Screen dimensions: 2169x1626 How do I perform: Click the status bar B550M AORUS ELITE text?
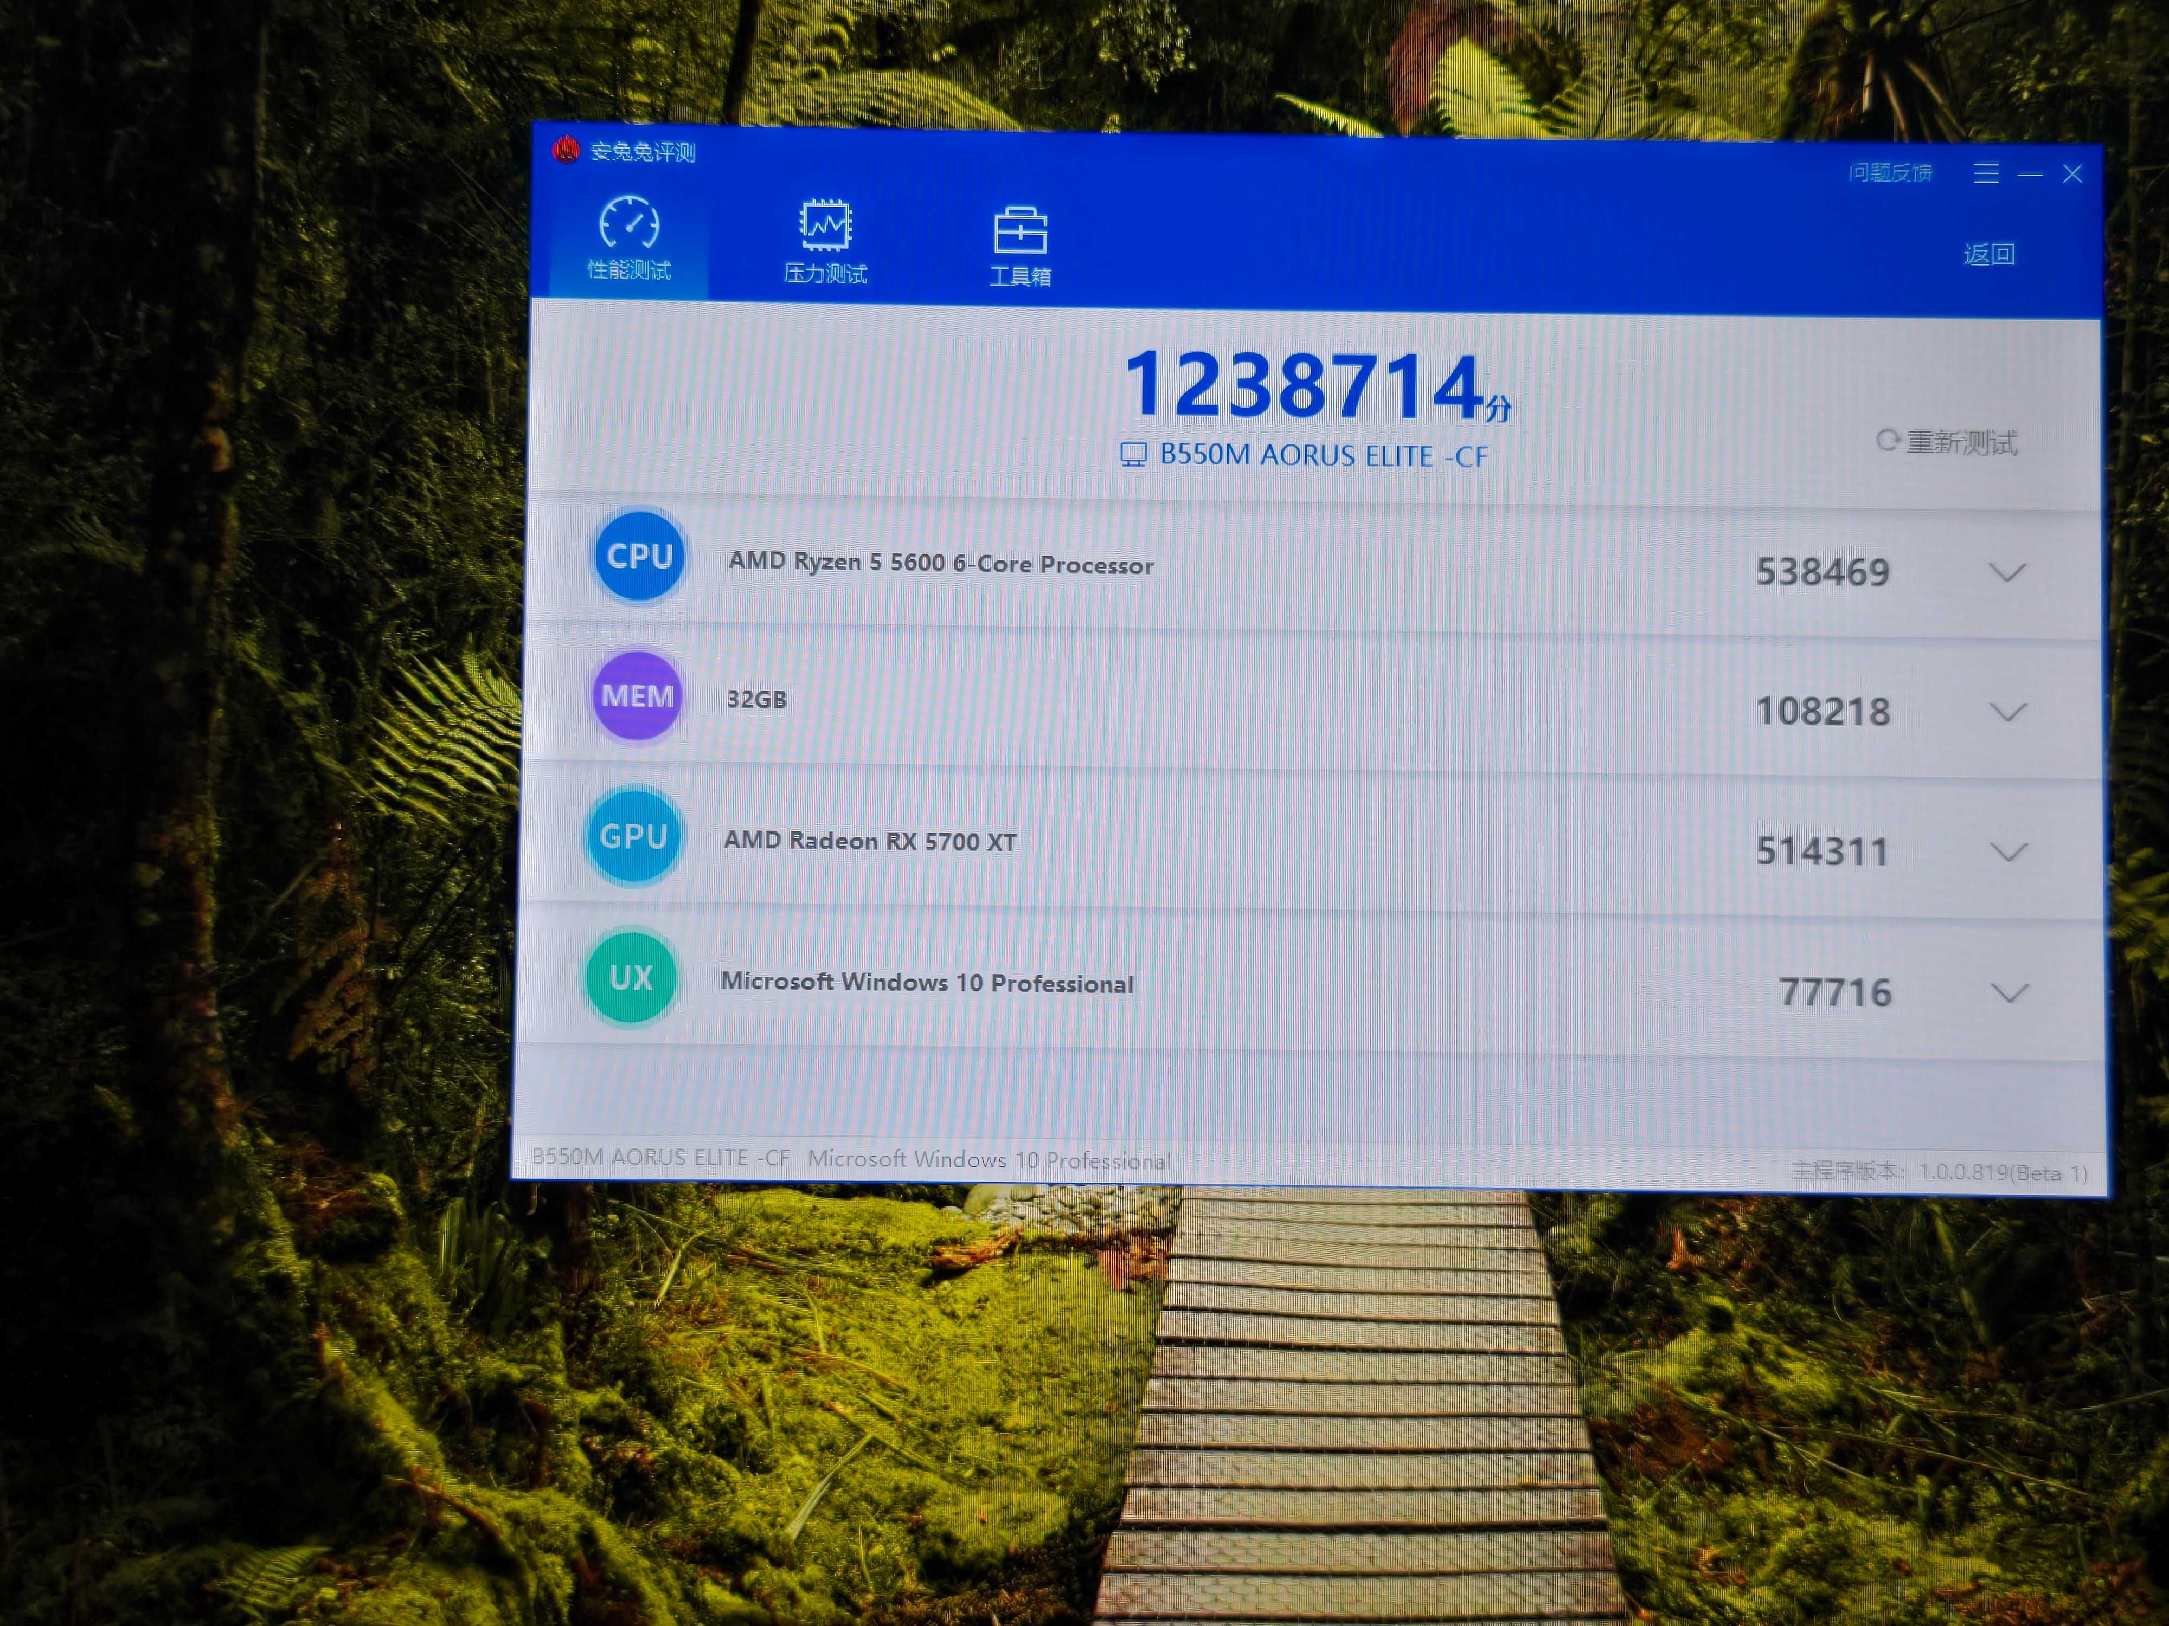[x=660, y=1158]
